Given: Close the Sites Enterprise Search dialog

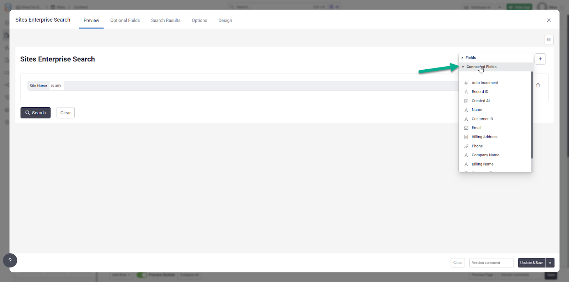Looking at the screenshot, I should (x=549, y=20).
